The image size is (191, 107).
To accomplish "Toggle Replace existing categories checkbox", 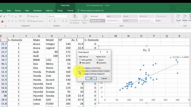I will pos(82,74).
